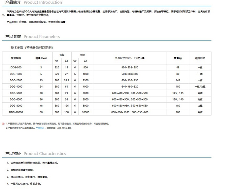Click feature item 3 about 指示灯指示
231x189 pixels.
[27, 177]
